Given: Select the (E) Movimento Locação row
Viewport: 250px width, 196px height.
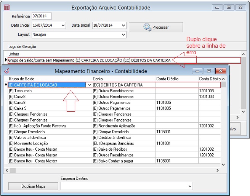Looking at the screenshot, I should pos(114,143).
